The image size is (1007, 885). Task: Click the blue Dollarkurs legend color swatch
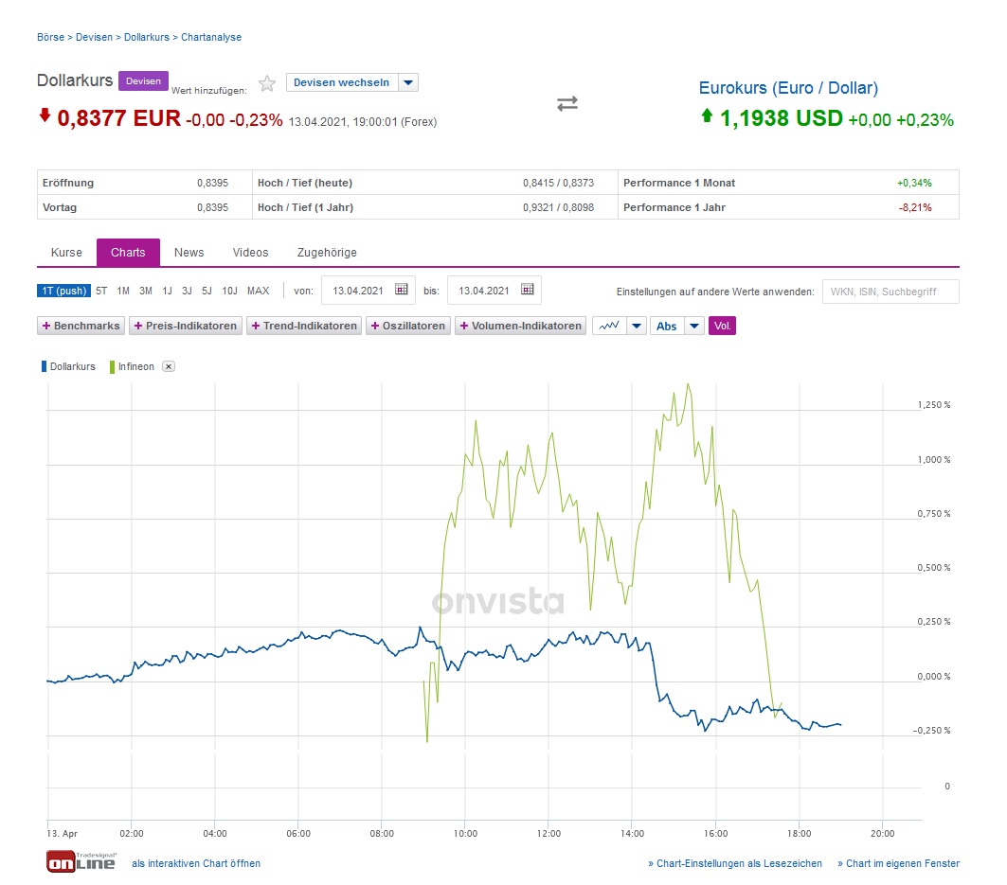click(x=44, y=366)
